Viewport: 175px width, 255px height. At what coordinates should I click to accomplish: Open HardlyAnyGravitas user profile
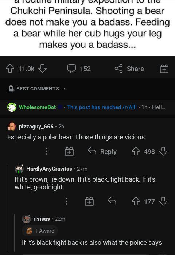(49, 169)
